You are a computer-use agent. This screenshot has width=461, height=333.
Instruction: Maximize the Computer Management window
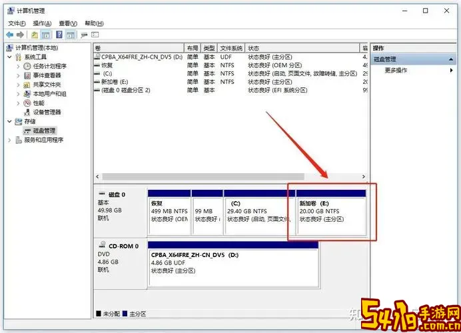tap(426, 11)
